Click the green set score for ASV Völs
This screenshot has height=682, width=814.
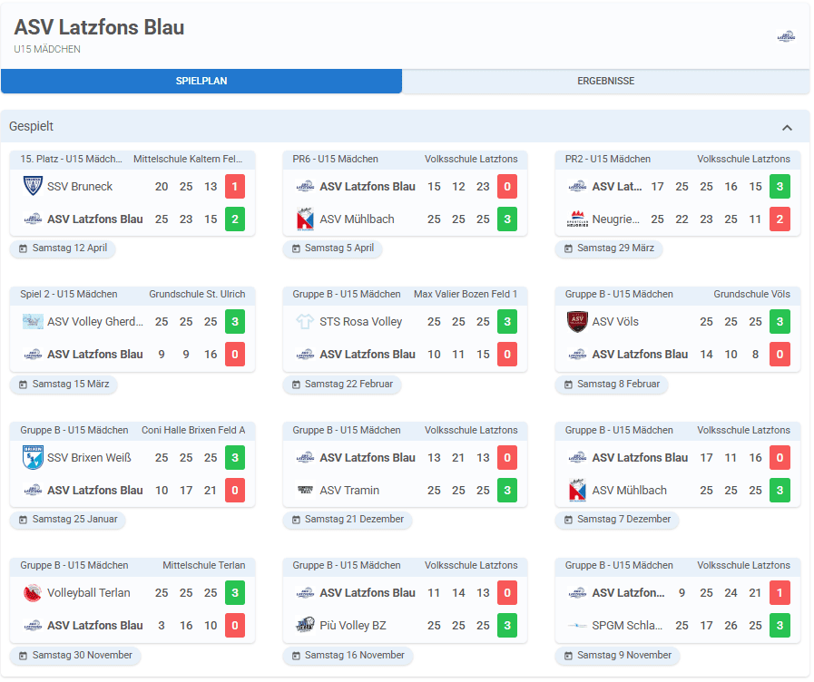pos(780,321)
